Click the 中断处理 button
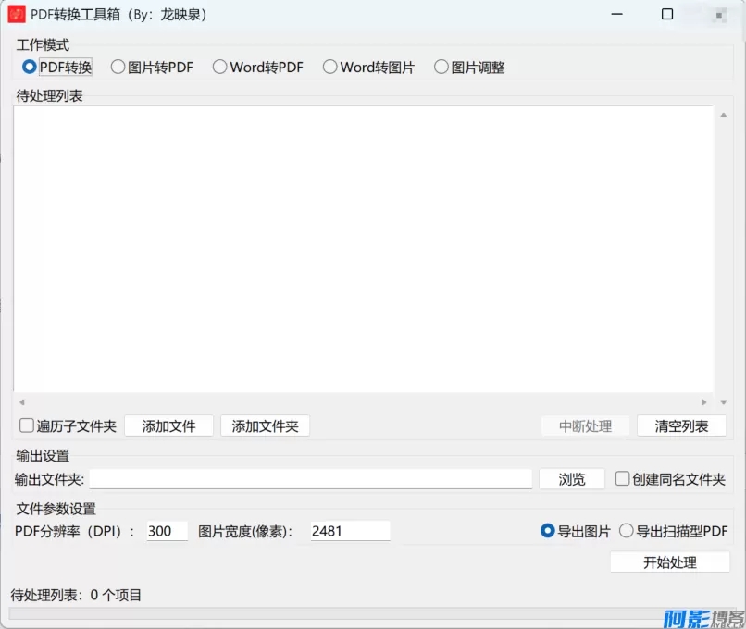Viewport: 746px width, 629px height. pyautogui.click(x=585, y=425)
